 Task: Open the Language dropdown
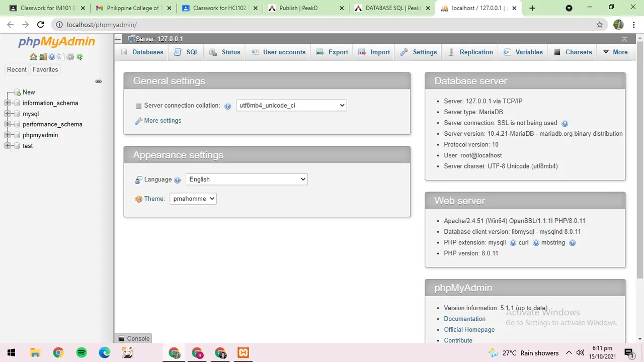pos(247,179)
